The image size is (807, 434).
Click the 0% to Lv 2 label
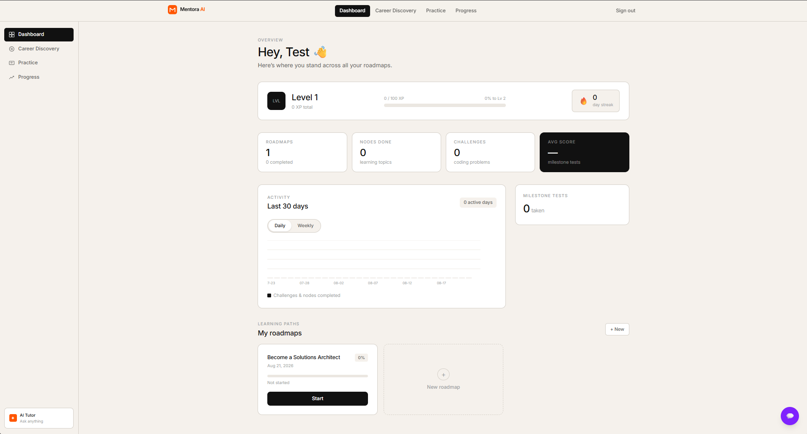tap(495, 99)
